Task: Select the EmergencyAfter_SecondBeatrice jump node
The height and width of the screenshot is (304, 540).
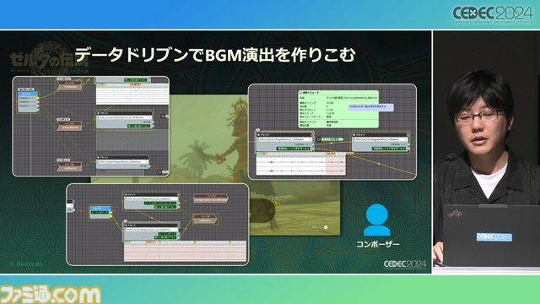Action: [211, 198]
